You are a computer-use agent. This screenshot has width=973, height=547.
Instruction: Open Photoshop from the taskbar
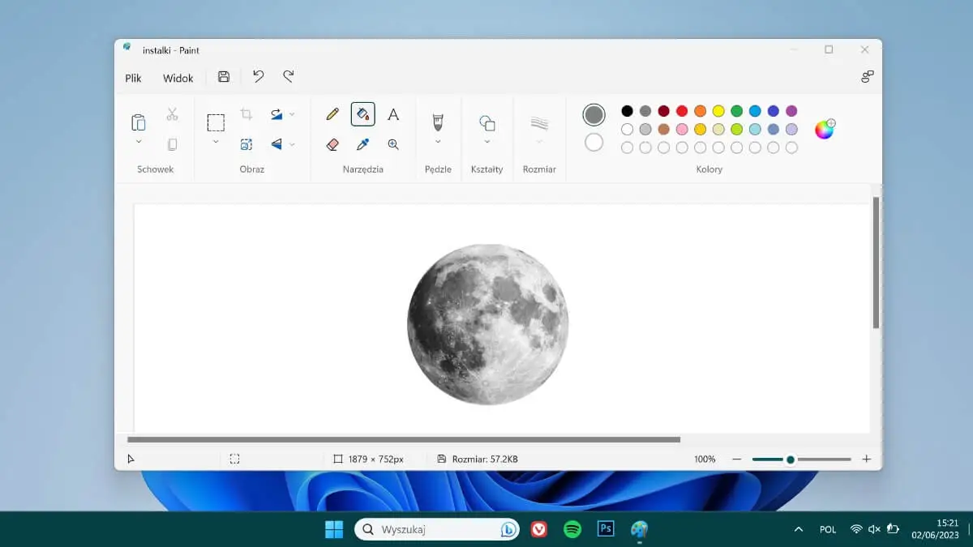[x=605, y=529]
